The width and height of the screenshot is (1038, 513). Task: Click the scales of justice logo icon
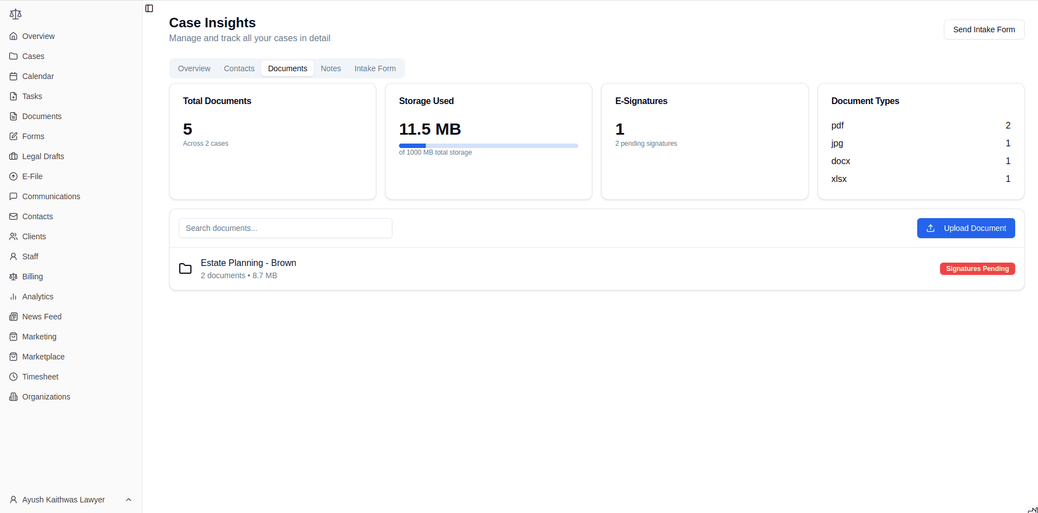(16, 14)
